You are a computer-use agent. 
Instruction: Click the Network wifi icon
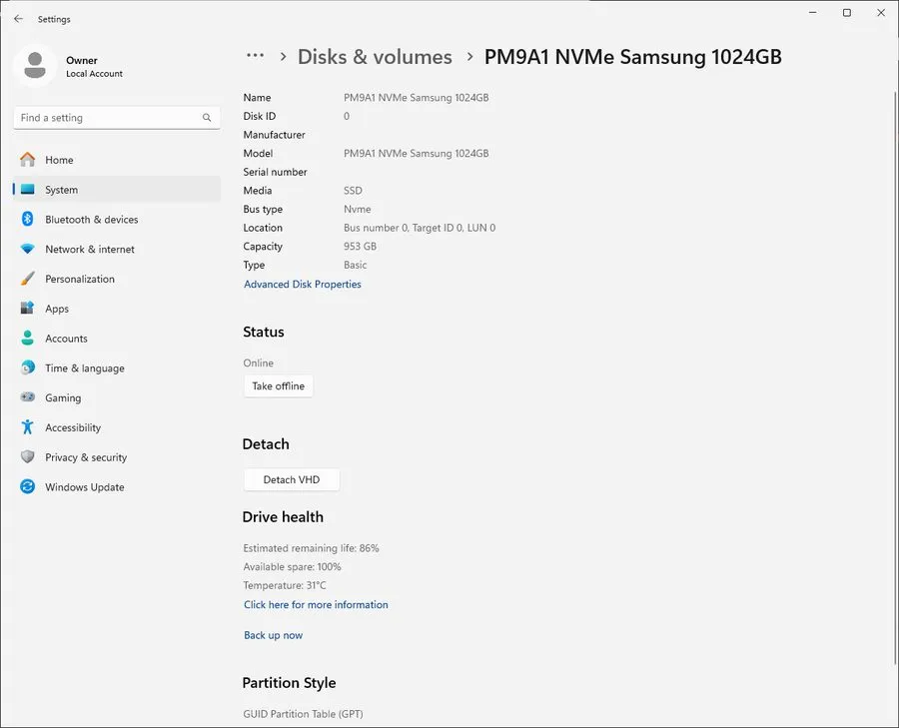[28, 249]
